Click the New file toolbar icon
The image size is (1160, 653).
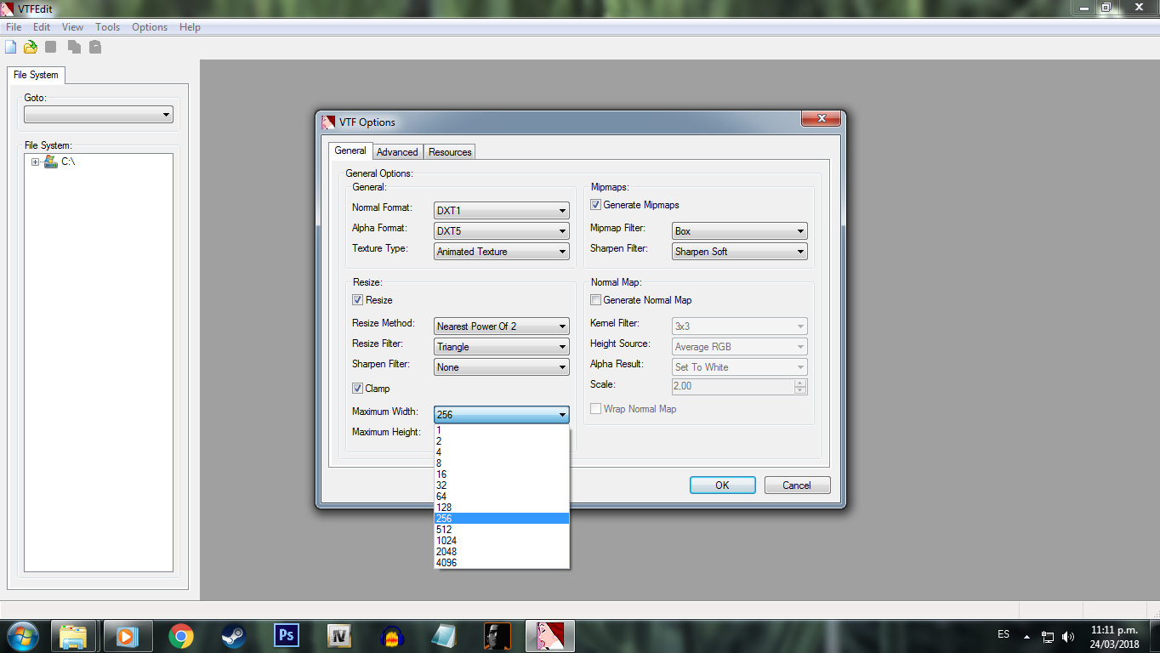[x=11, y=47]
